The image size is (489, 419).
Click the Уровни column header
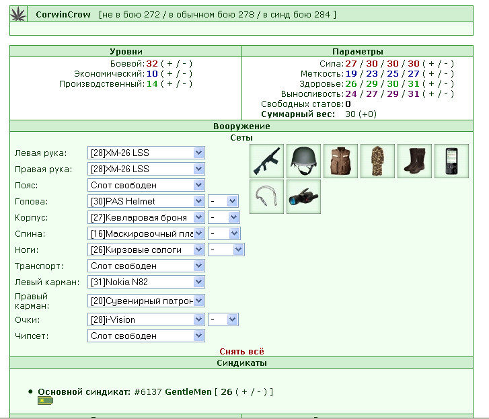point(126,51)
